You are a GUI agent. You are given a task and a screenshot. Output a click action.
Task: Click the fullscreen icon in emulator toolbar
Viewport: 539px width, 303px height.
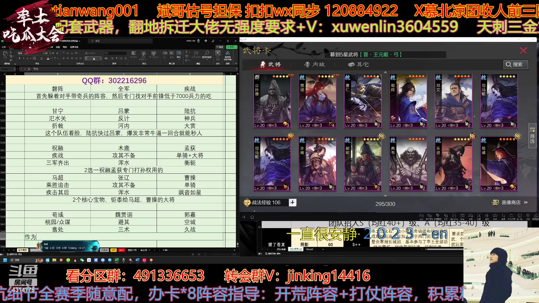[x=479, y=216]
